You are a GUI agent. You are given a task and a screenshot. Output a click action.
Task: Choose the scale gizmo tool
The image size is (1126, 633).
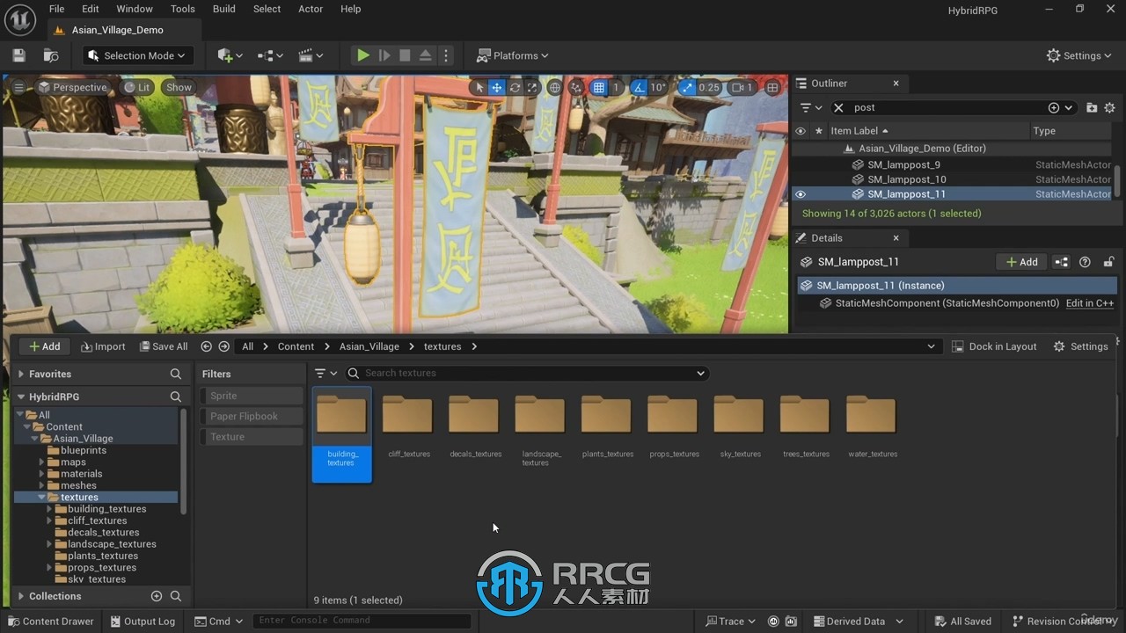point(531,87)
